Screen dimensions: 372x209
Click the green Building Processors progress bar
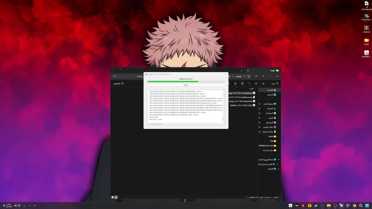coord(186,82)
